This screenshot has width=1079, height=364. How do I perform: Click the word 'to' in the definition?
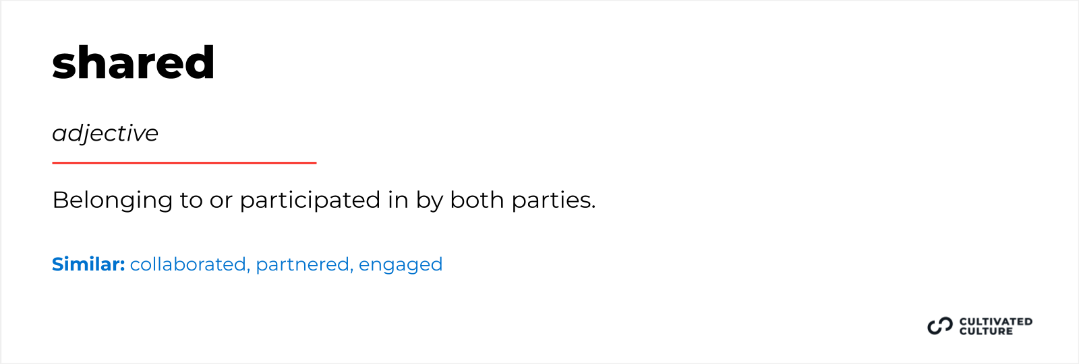[x=191, y=201]
